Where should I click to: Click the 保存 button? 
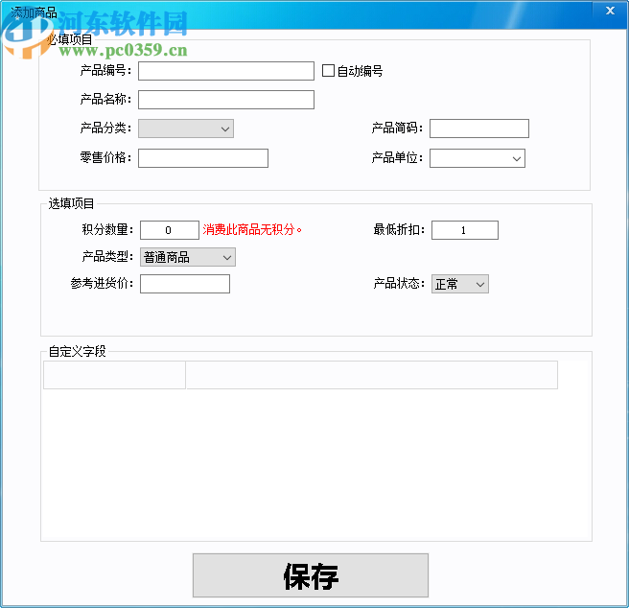[310, 575]
